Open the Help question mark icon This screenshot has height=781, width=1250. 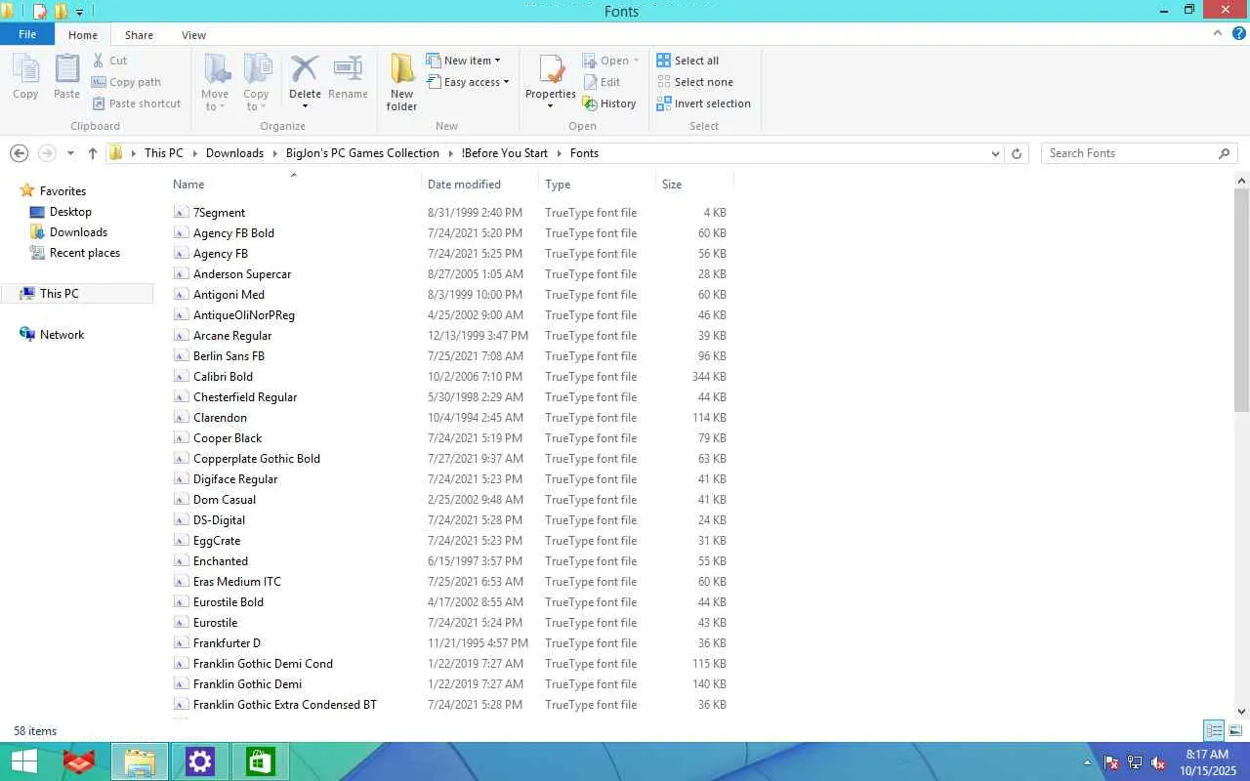(1238, 33)
